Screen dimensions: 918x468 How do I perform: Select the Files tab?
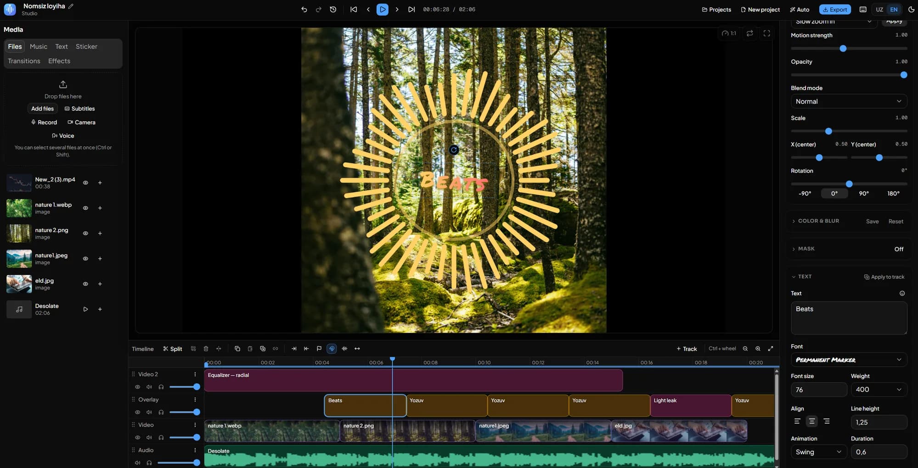[x=15, y=46]
